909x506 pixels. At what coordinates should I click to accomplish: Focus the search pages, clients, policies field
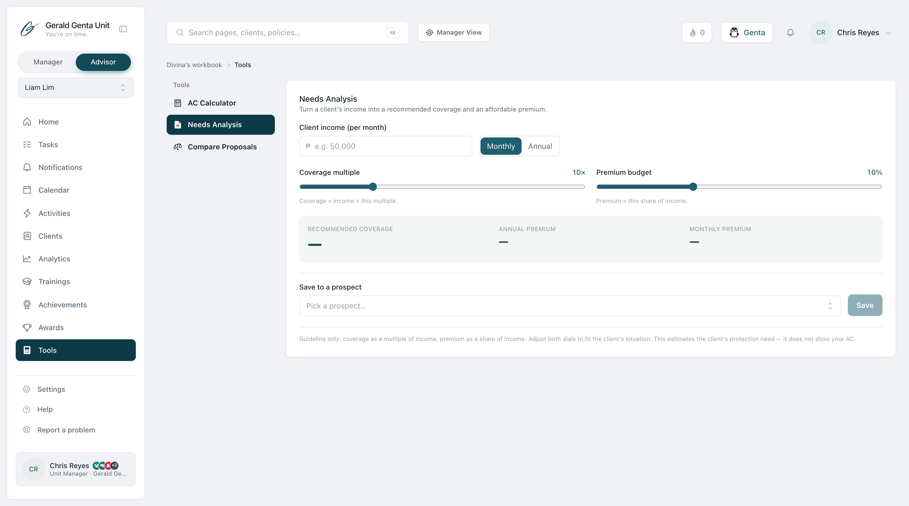coord(288,32)
